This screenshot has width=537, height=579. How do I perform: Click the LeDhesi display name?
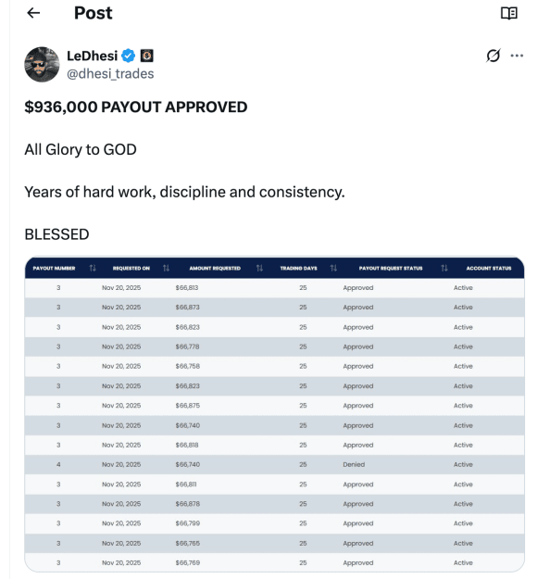93,56
